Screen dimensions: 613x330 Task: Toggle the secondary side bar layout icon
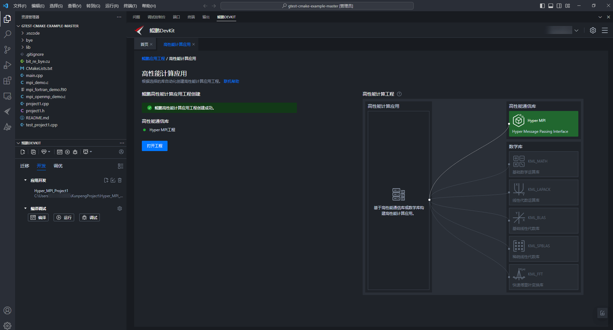[559, 6]
